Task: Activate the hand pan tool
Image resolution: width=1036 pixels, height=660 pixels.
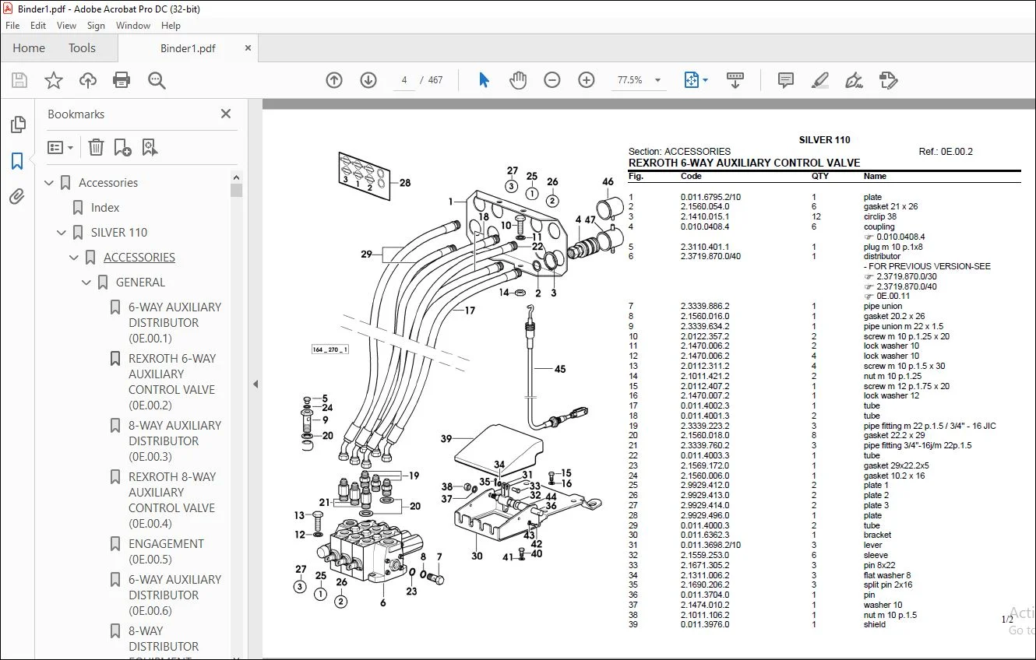Action: tap(518, 80)
